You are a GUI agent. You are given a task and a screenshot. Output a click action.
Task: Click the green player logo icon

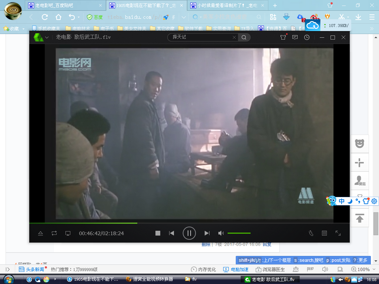coord(38,37)
